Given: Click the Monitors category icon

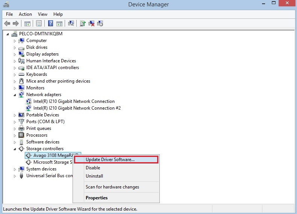Looking at the screenshot, I should (21, 88).
